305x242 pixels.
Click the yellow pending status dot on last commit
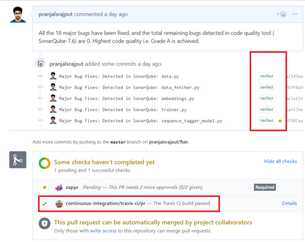coord(280,121)
